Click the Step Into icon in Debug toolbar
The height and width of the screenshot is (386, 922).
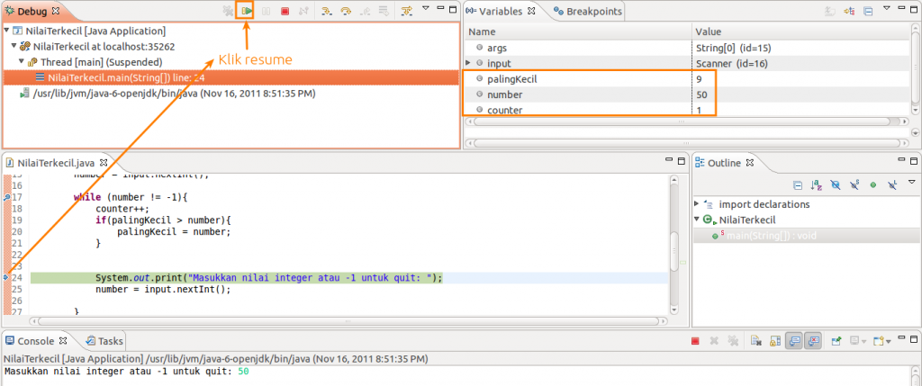coord(326,11)
